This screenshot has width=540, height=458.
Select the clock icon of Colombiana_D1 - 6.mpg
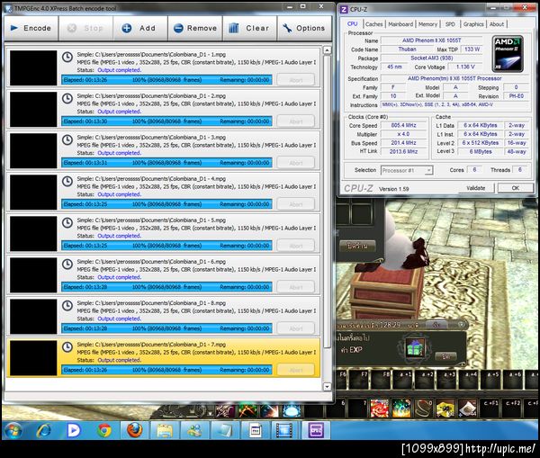[67, 265]
